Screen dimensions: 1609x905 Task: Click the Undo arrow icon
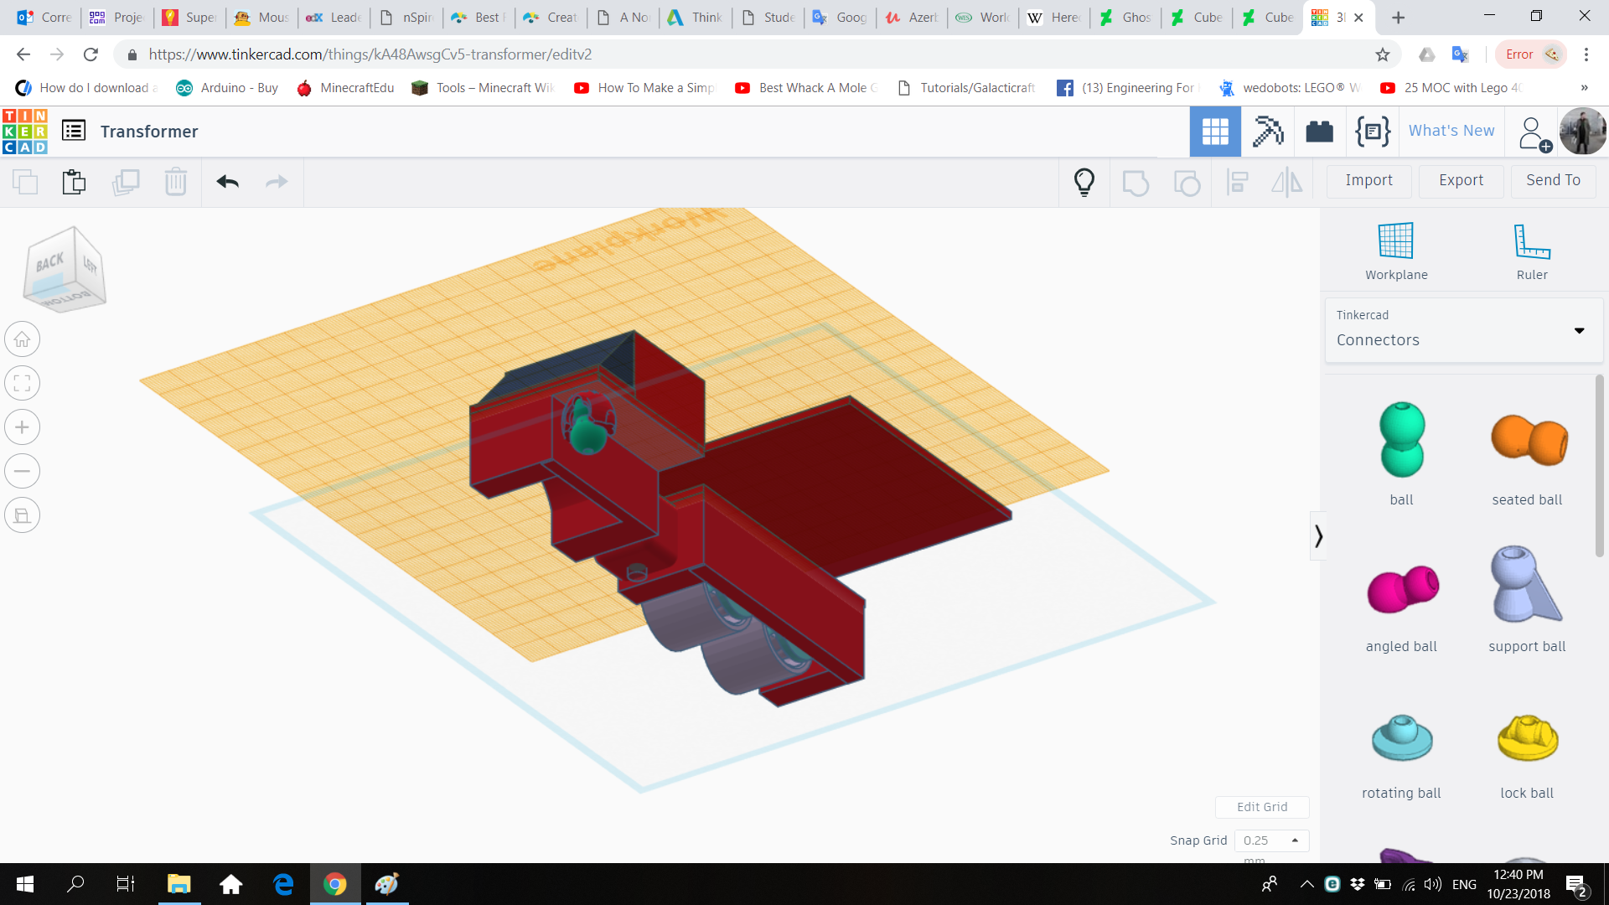tap(226, 181)
